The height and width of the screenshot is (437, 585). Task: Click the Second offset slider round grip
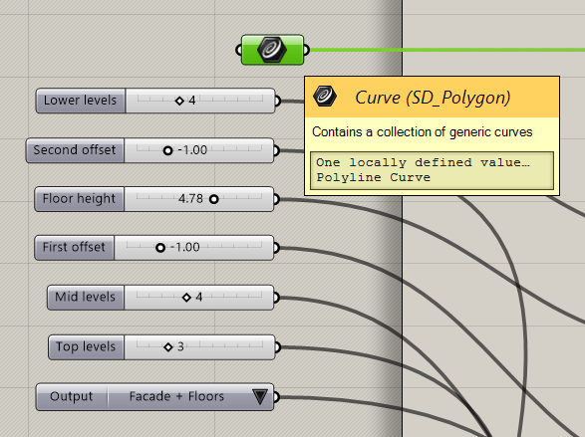(x=167, y=150)
